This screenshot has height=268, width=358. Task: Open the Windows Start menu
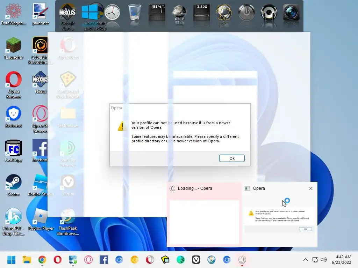coord(11,260)
